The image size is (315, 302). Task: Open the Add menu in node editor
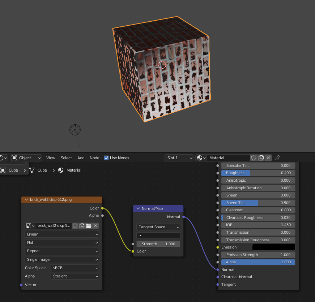81,158
